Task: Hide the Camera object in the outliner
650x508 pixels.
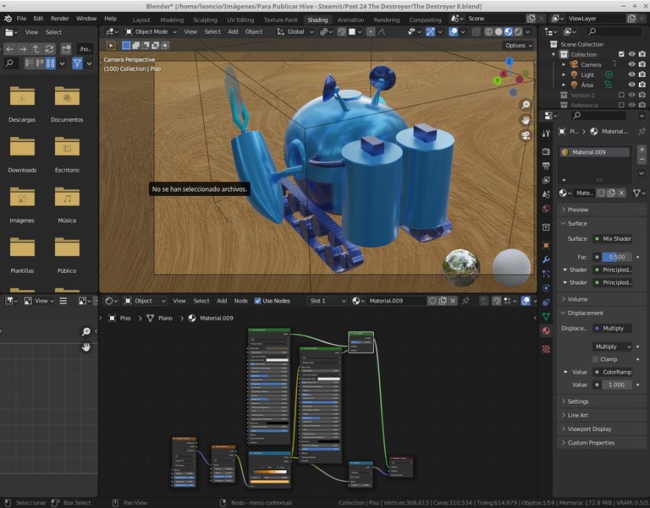Action: click(x=631, y=64)
